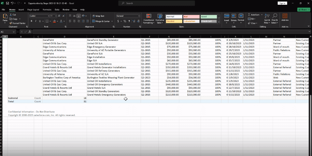Switch to the Data tab

click(x=57, y=10)
